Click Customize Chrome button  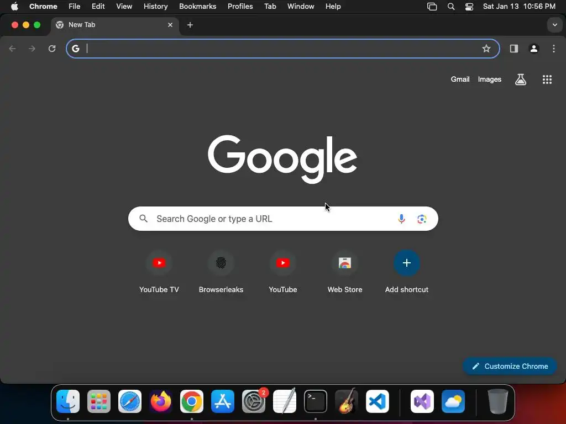click(510, 367)
